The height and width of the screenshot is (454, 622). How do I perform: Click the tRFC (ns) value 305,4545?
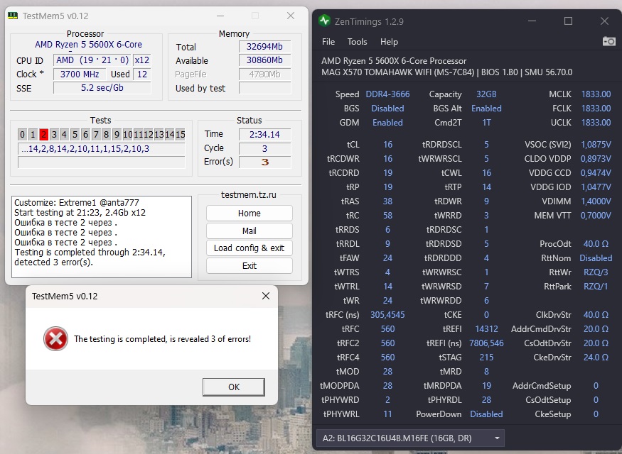pyautogui.click(x=387, y=315)
